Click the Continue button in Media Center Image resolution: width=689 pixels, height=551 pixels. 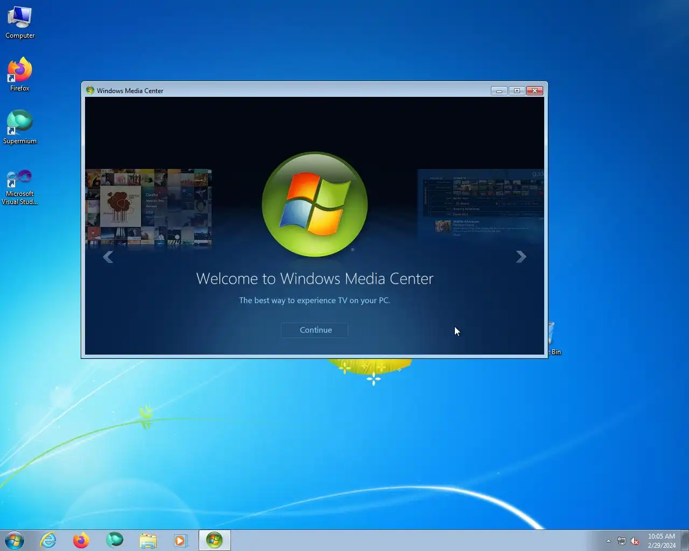pos(314,330)
